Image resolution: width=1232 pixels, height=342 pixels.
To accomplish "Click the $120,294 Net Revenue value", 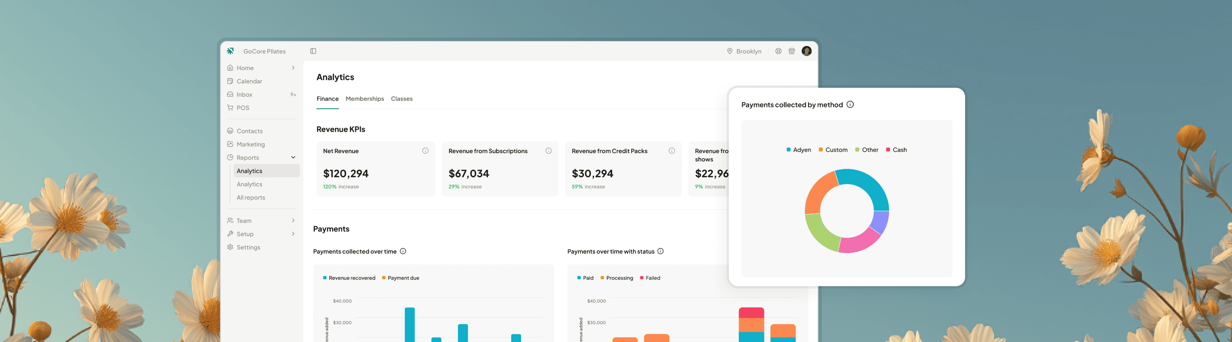I will pyautogui.click(x=346, y=173).
